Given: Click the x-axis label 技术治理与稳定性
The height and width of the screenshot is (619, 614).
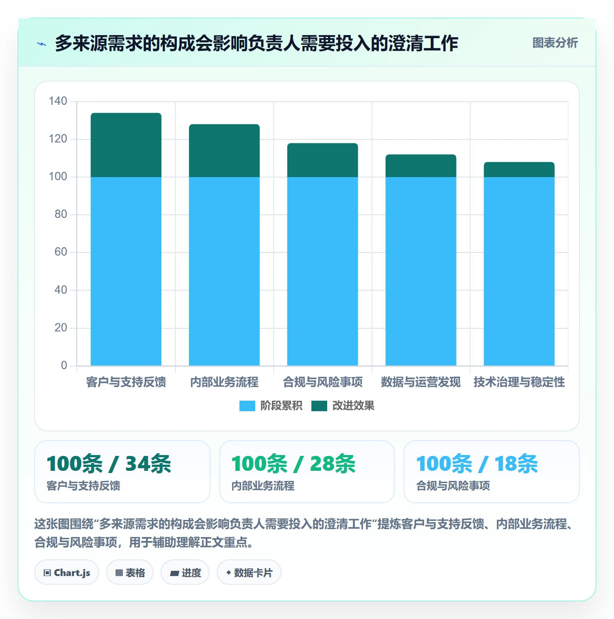Looking at the screenshot, I should click(x=519, y=382).
